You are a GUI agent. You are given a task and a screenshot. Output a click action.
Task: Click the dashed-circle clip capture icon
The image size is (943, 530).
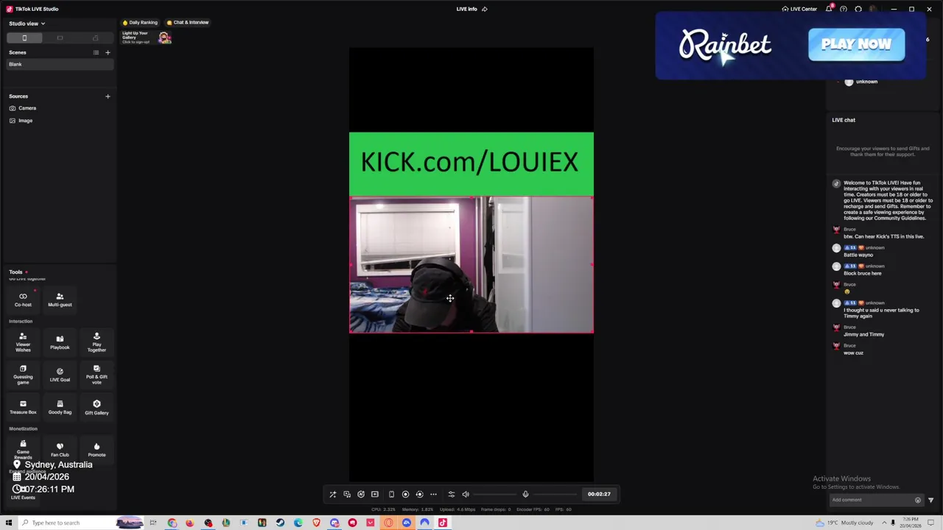(x=419, y=494)
